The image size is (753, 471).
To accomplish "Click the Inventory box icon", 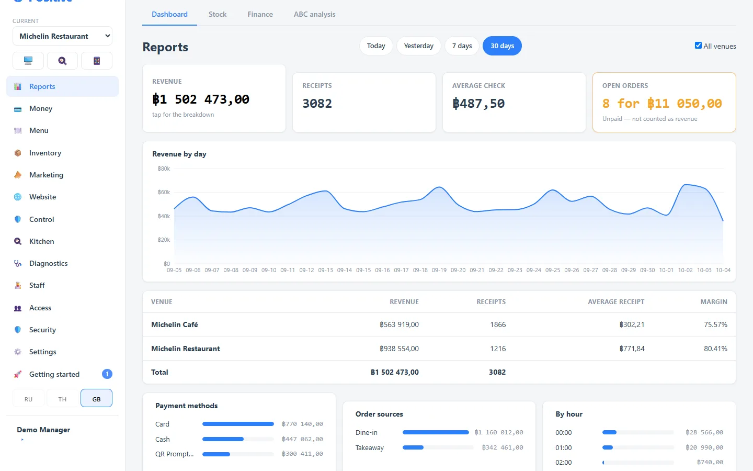I will click(18, 153).
